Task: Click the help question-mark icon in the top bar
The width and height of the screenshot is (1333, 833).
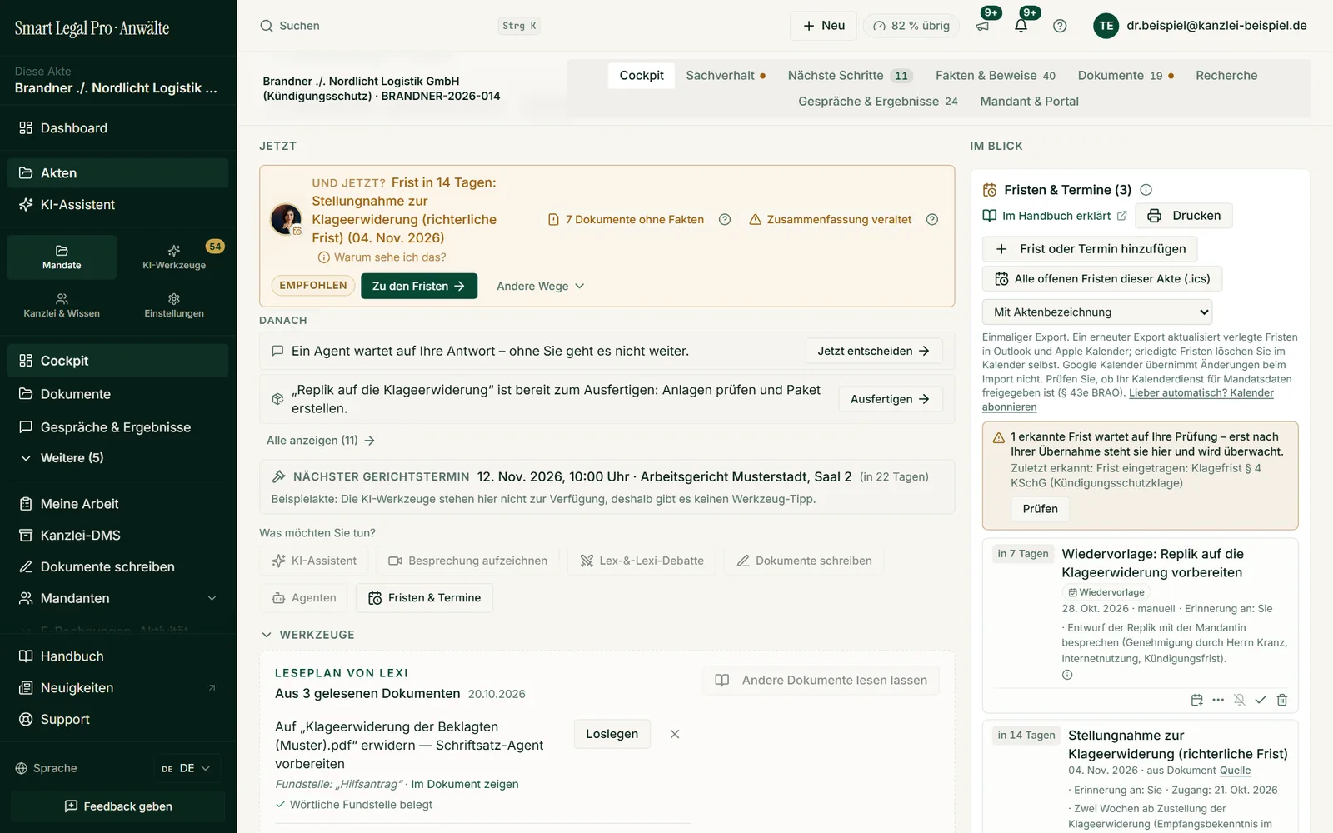Action: click(1060, 26)
